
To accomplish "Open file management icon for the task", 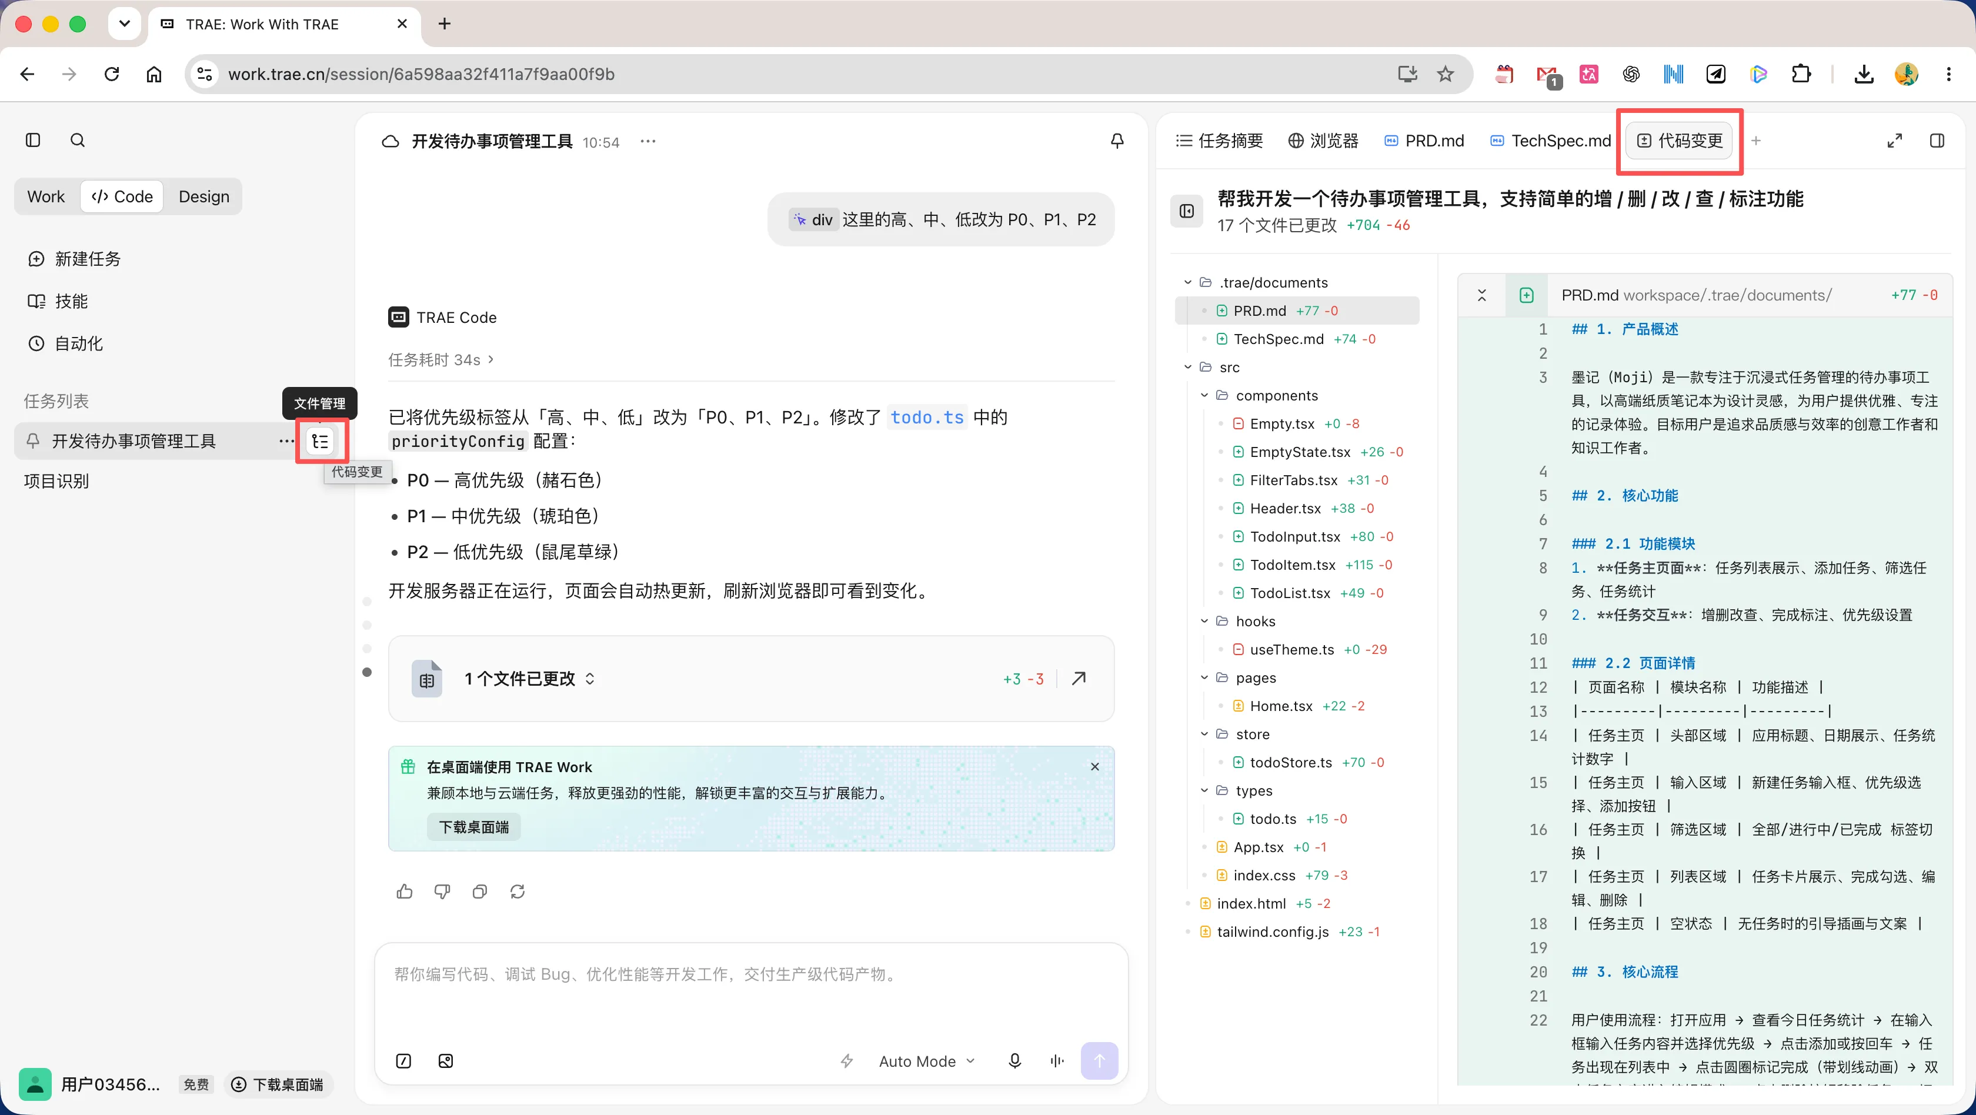I will [x=321, y=441].
